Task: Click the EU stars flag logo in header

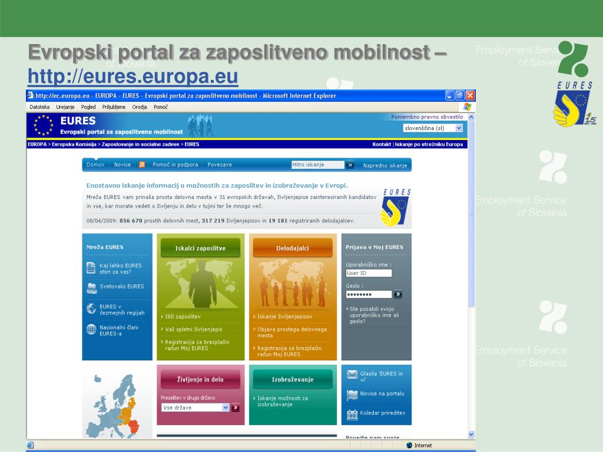Action: pos(43,125)
